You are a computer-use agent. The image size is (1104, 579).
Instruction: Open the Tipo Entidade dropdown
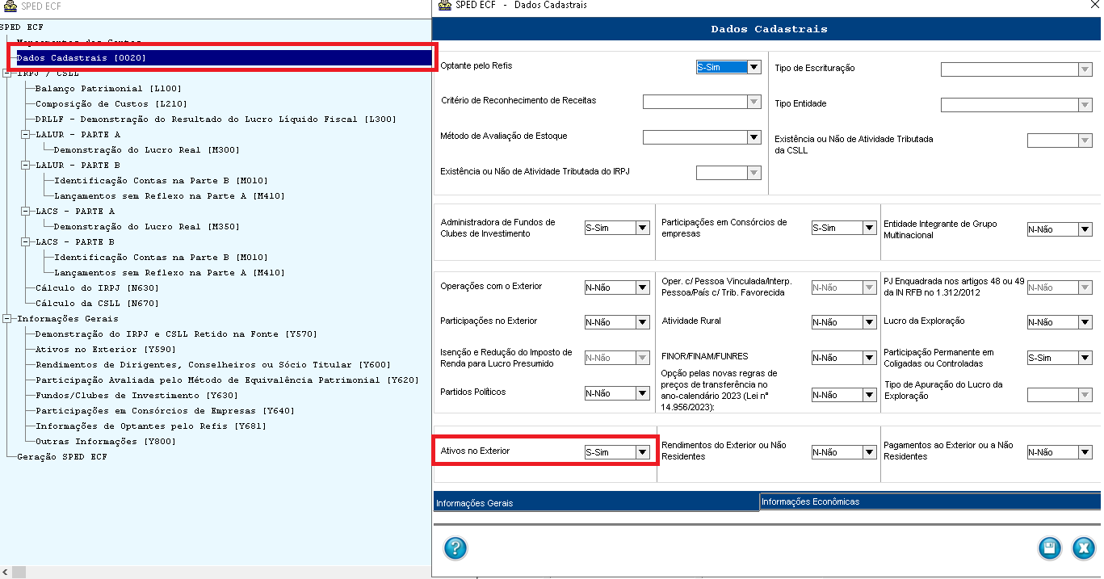point(1085,105)
